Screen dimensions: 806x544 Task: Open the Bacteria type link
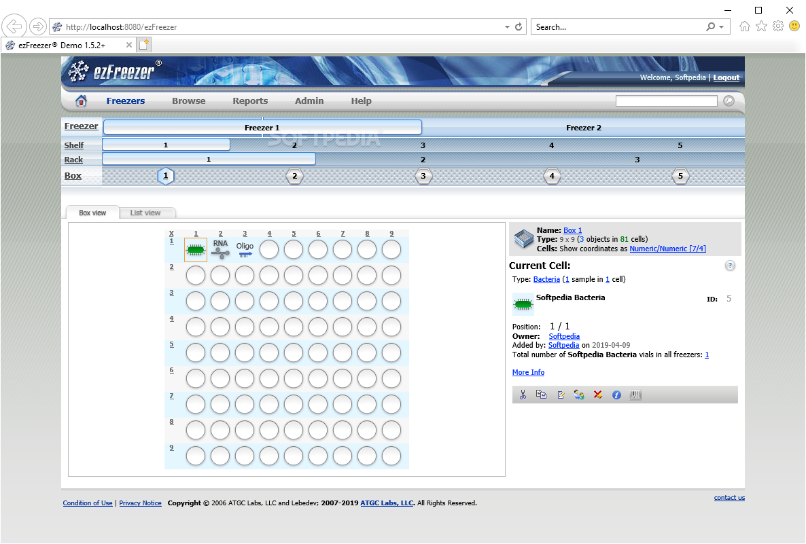coord(546,279)
